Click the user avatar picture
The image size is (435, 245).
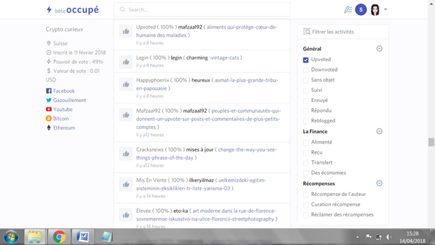[375, 10]
